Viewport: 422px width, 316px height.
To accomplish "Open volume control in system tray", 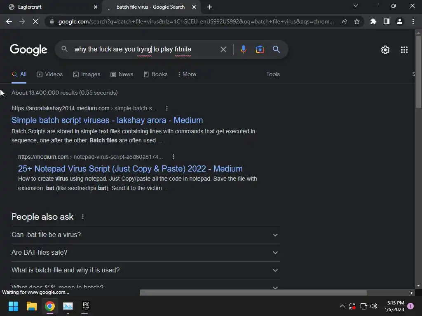I will point(373,306).
